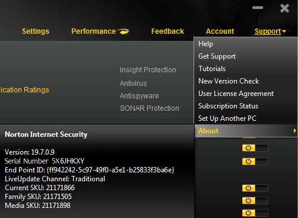Click the Version: 19.7.0.9 text
The width and height of the screenshot is (298, 218).
pyautogui.click(x=30, y=152)
